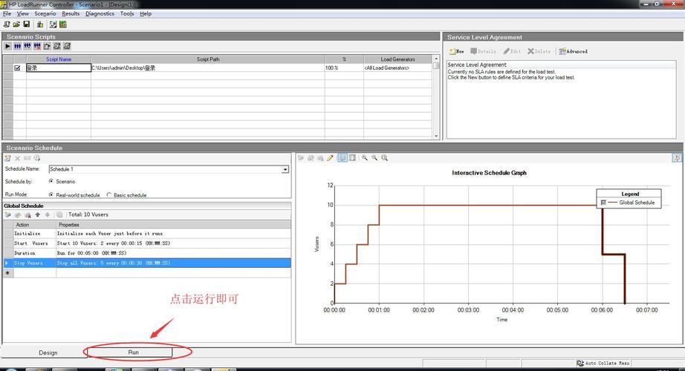This screenshot has width=685, height=371.
Task: Open the Diagnostics menu
Action: (100, 13)
